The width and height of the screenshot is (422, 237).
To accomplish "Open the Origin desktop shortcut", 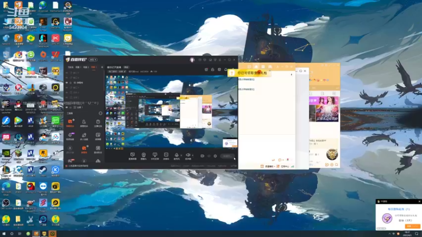I will [43, 55].
